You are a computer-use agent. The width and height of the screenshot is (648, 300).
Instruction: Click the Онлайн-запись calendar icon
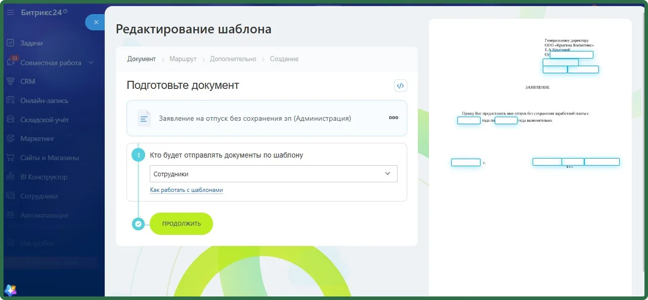[10, 101]
